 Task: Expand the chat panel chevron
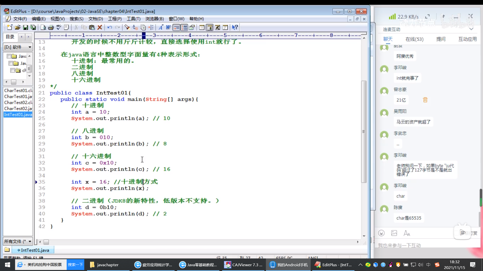pos(471,29)
